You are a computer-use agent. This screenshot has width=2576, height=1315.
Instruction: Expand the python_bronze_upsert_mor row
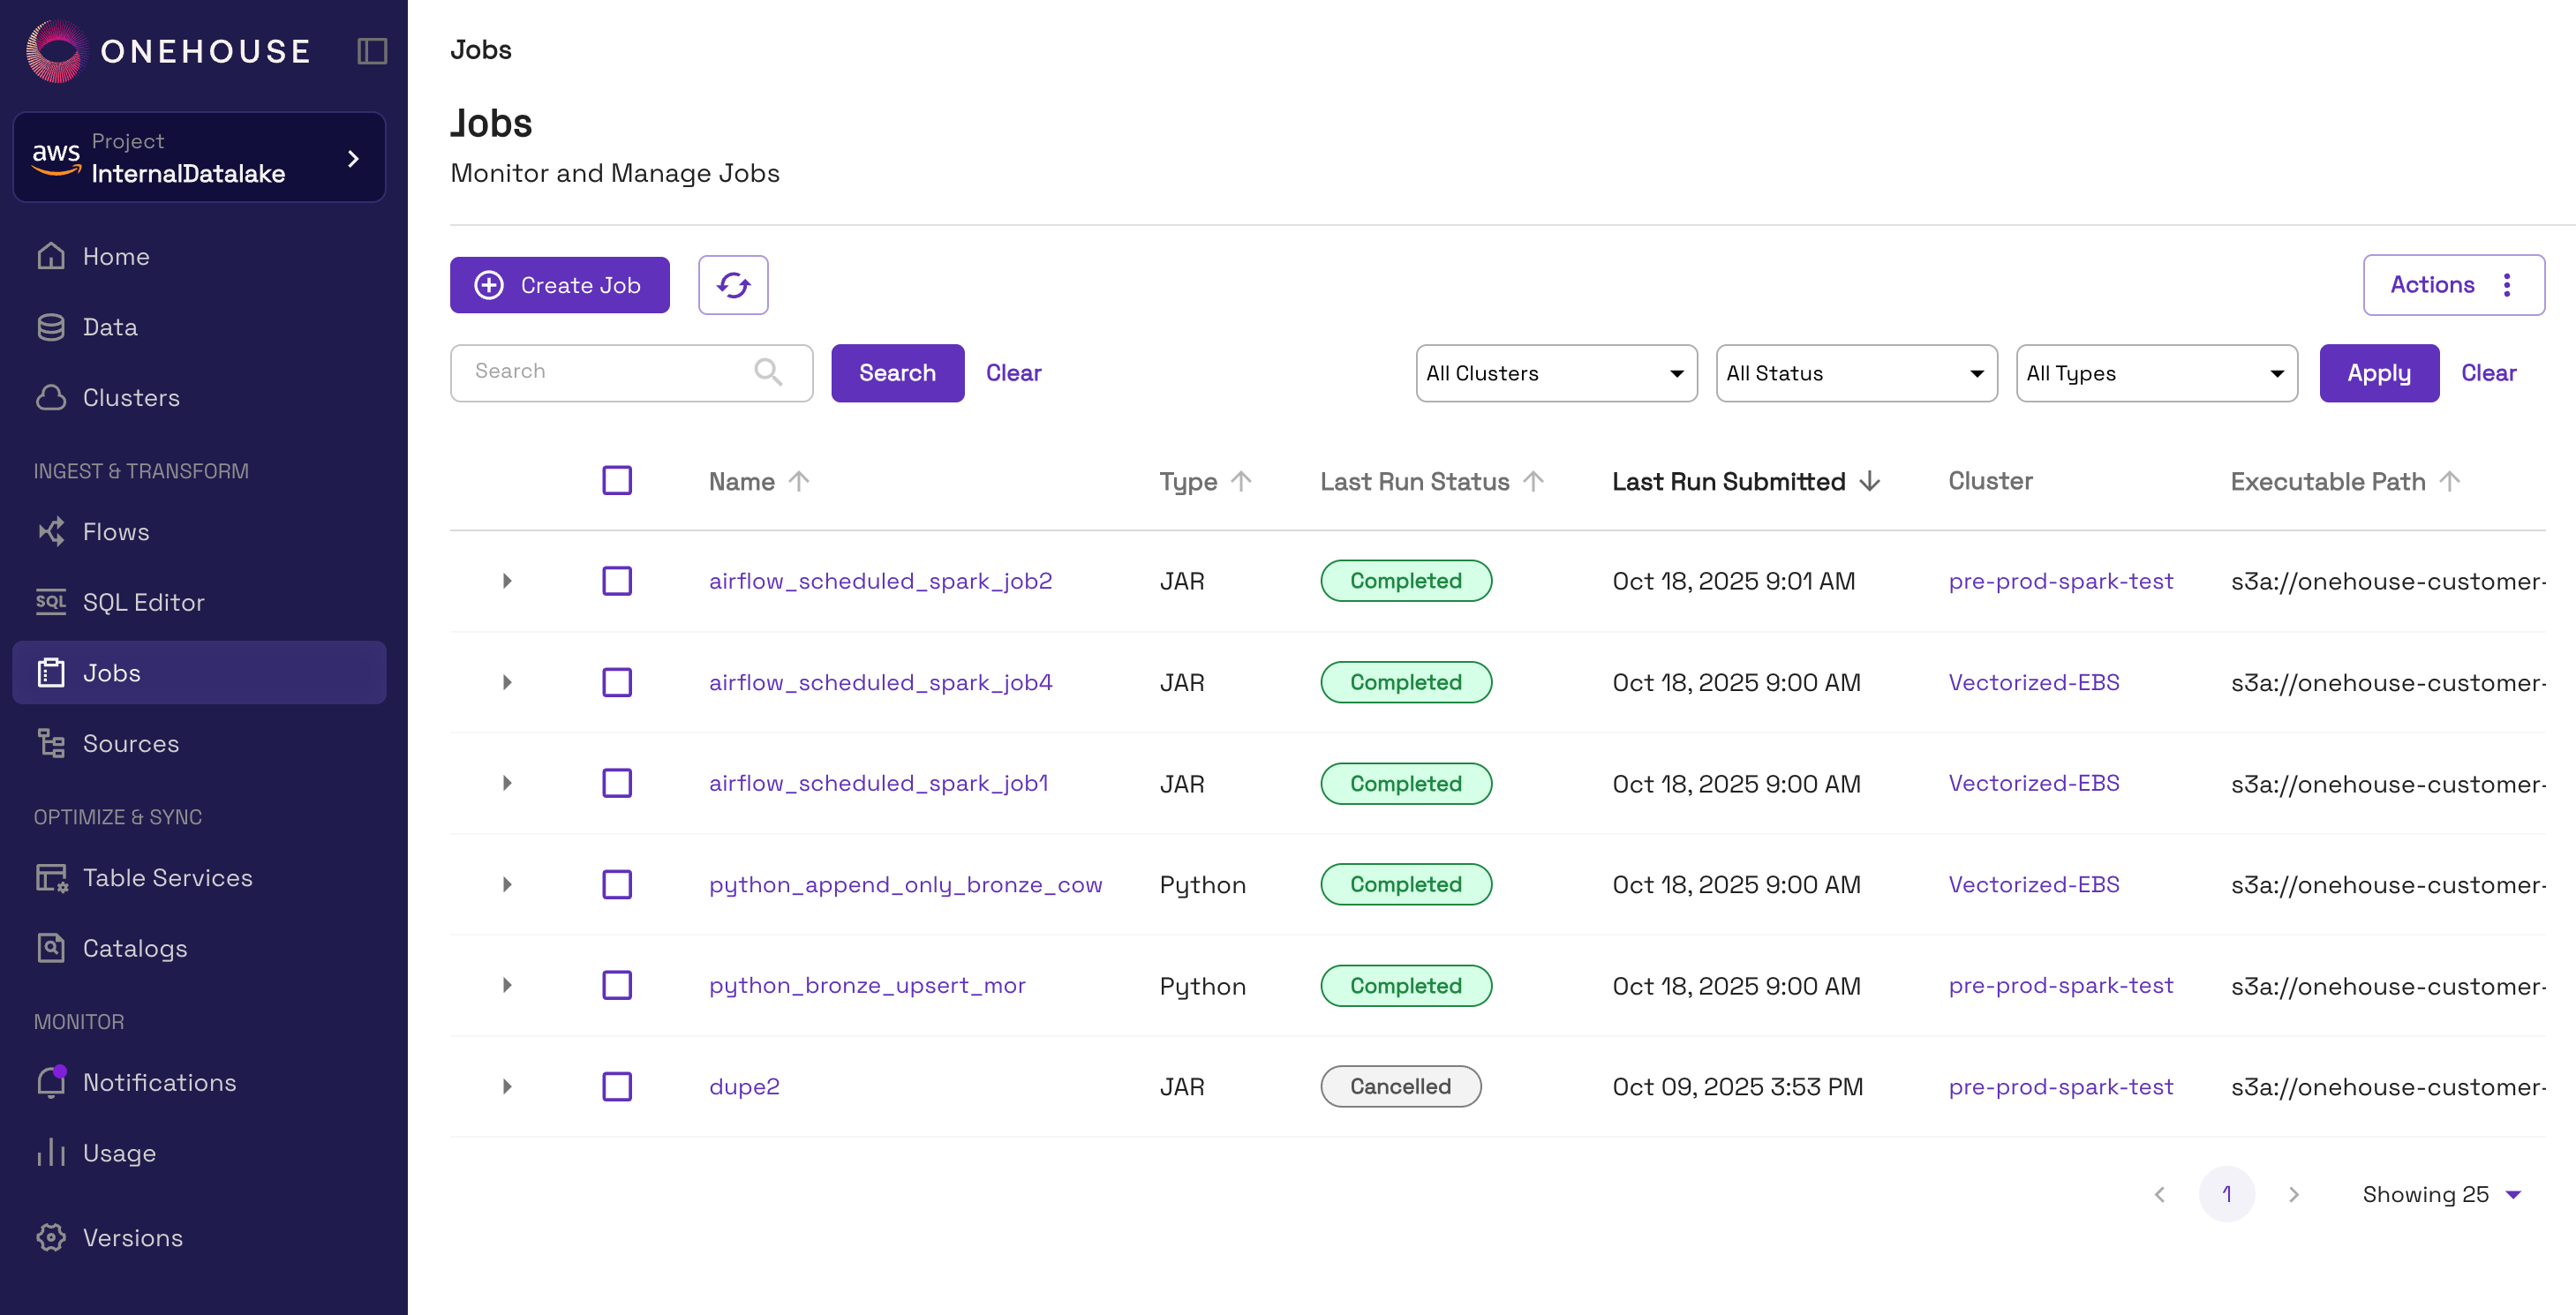tap(507, 985)
